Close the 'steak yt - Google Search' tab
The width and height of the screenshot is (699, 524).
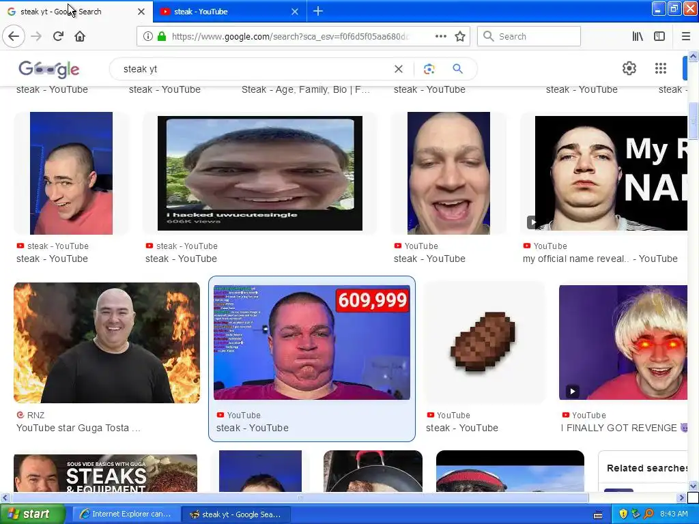click(141, 12)
